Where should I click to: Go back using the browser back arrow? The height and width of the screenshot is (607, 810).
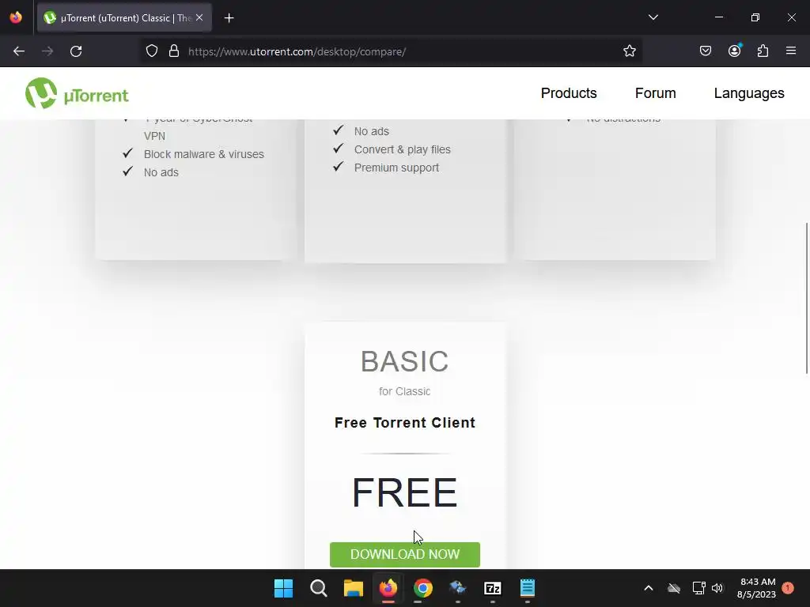[x=19, y=51]
